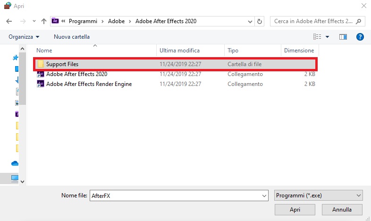The height and width of the screenshot is (221, 371).
Task: Open view options dropdown arrow
Action: pos(328,37)
